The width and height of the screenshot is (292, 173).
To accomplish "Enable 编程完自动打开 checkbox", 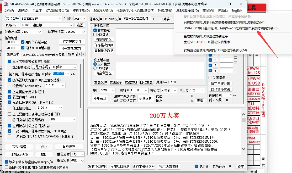I will [111, 96].
